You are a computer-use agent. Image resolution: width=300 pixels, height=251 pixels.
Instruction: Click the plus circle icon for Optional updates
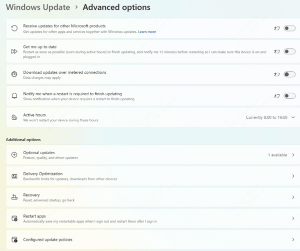click(14, 155)
